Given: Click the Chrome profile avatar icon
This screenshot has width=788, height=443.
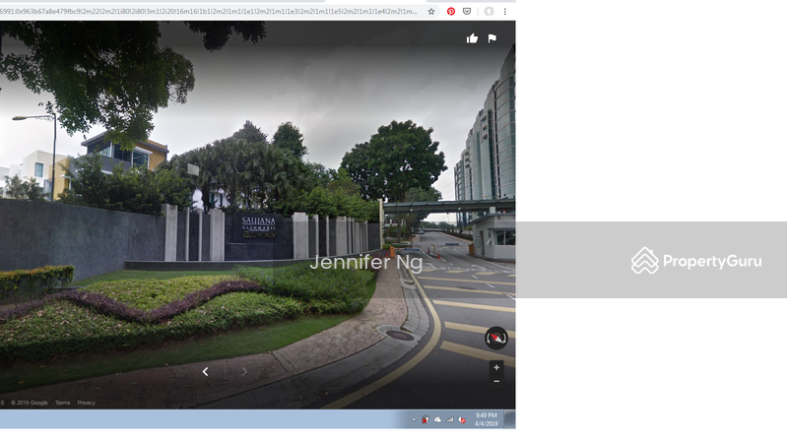Looking at the screenshot, I should (489, 12).
